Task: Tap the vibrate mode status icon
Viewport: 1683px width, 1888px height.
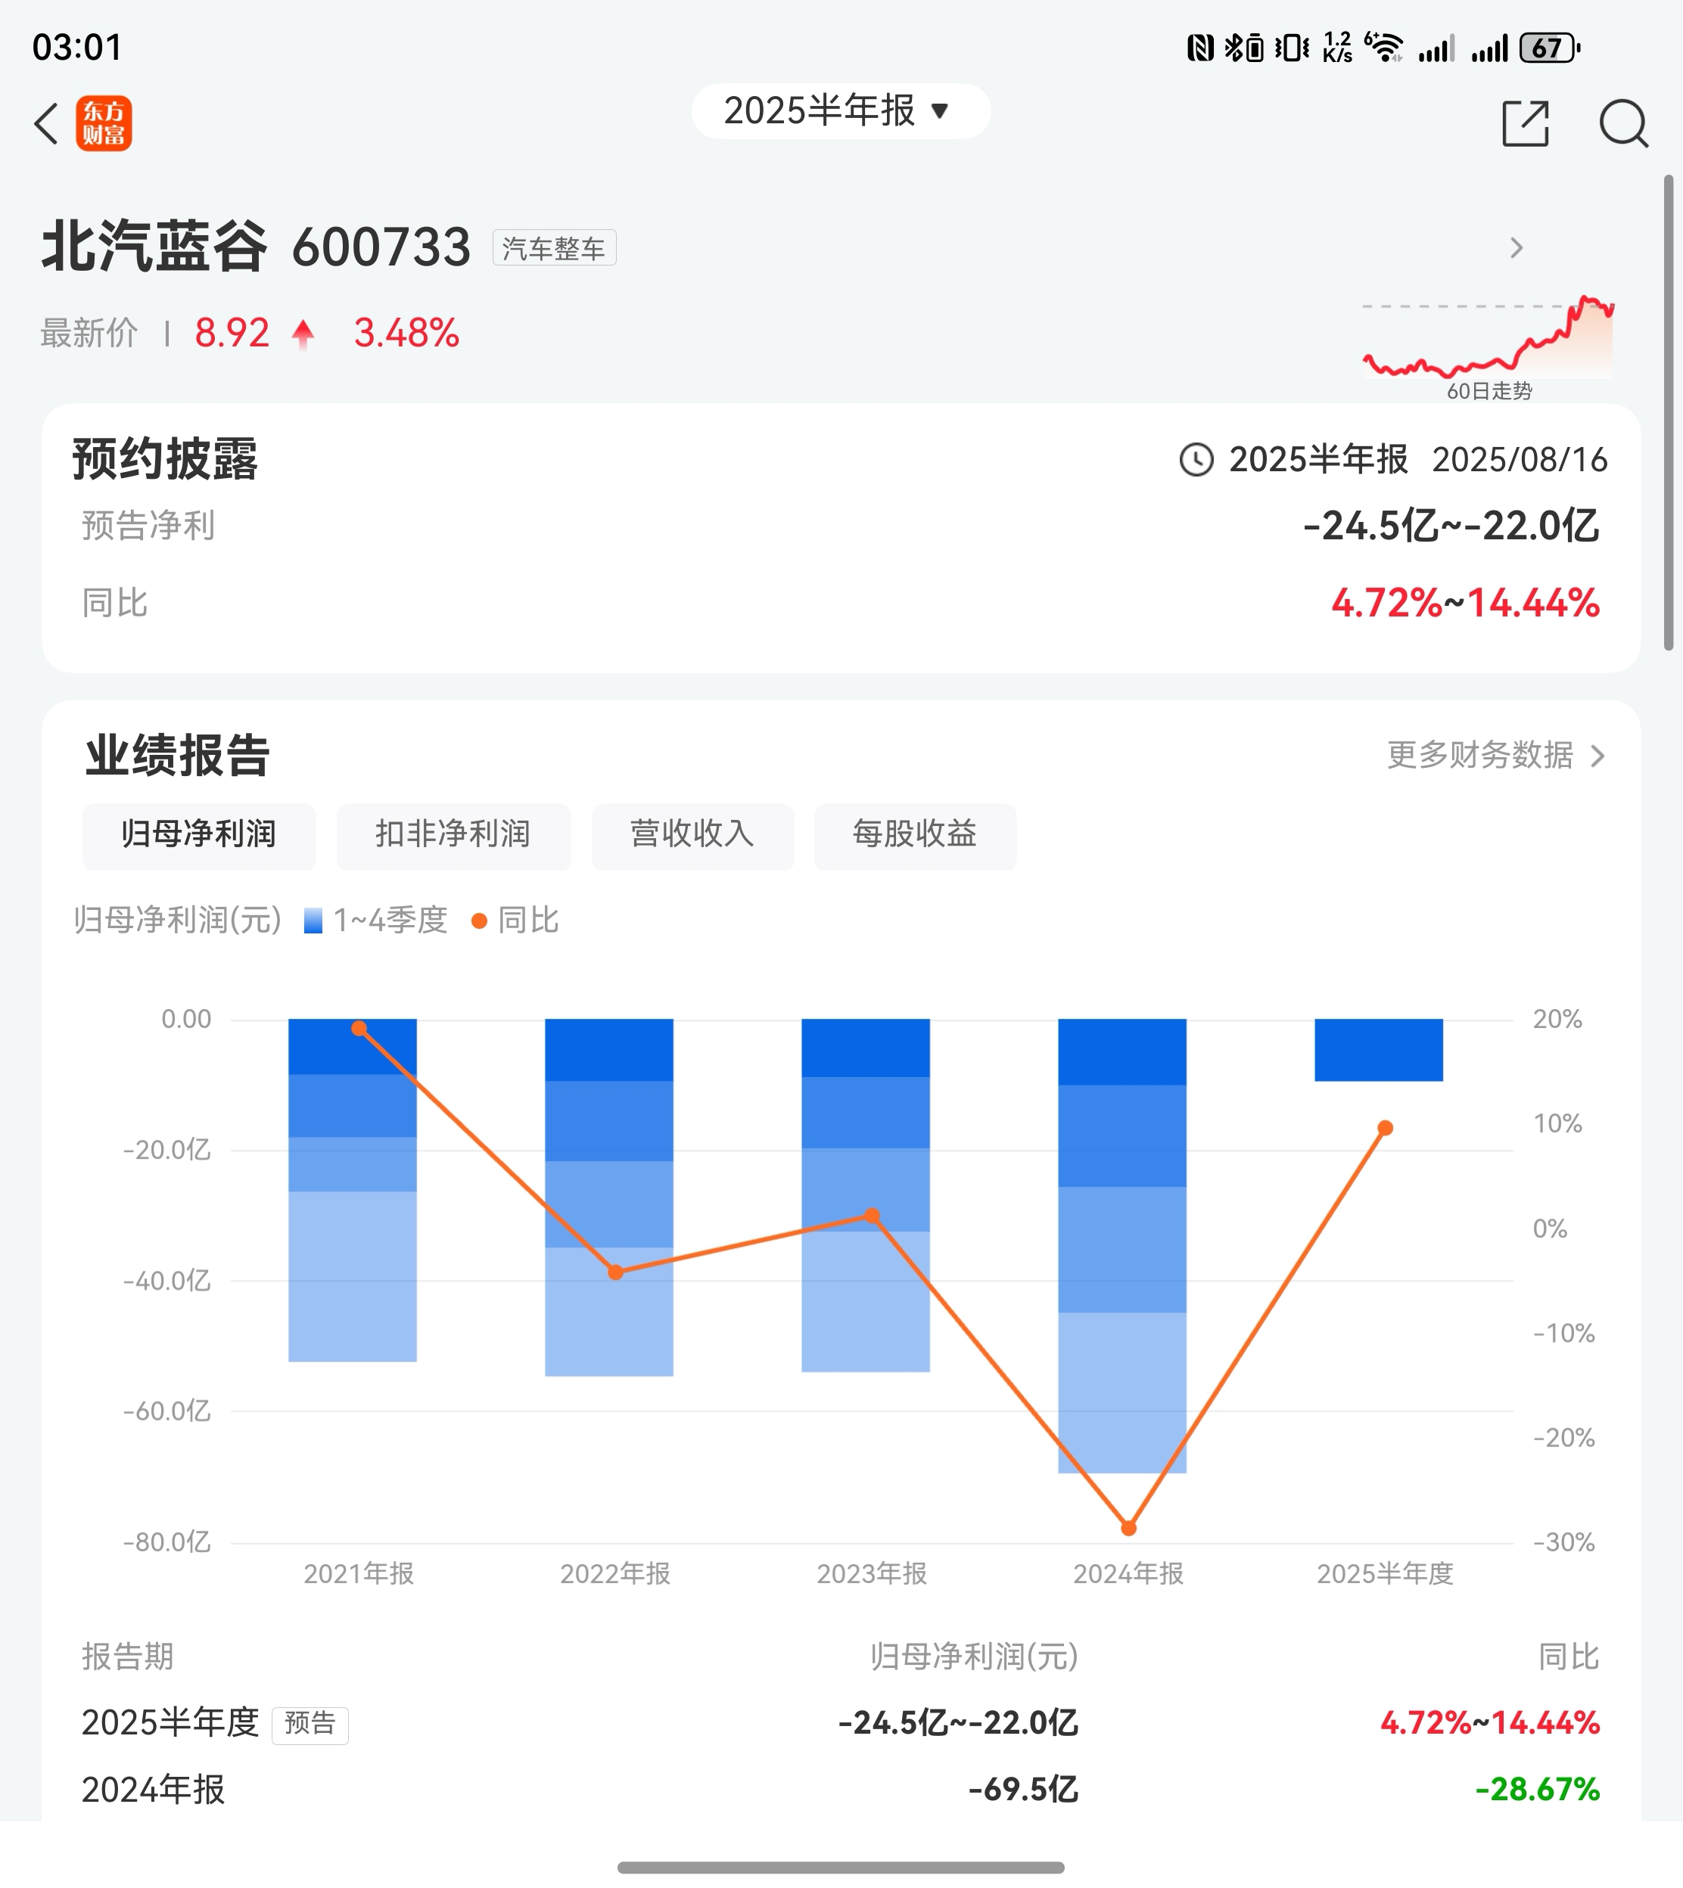Action: pyautogui.click(x=1292, y=47)
